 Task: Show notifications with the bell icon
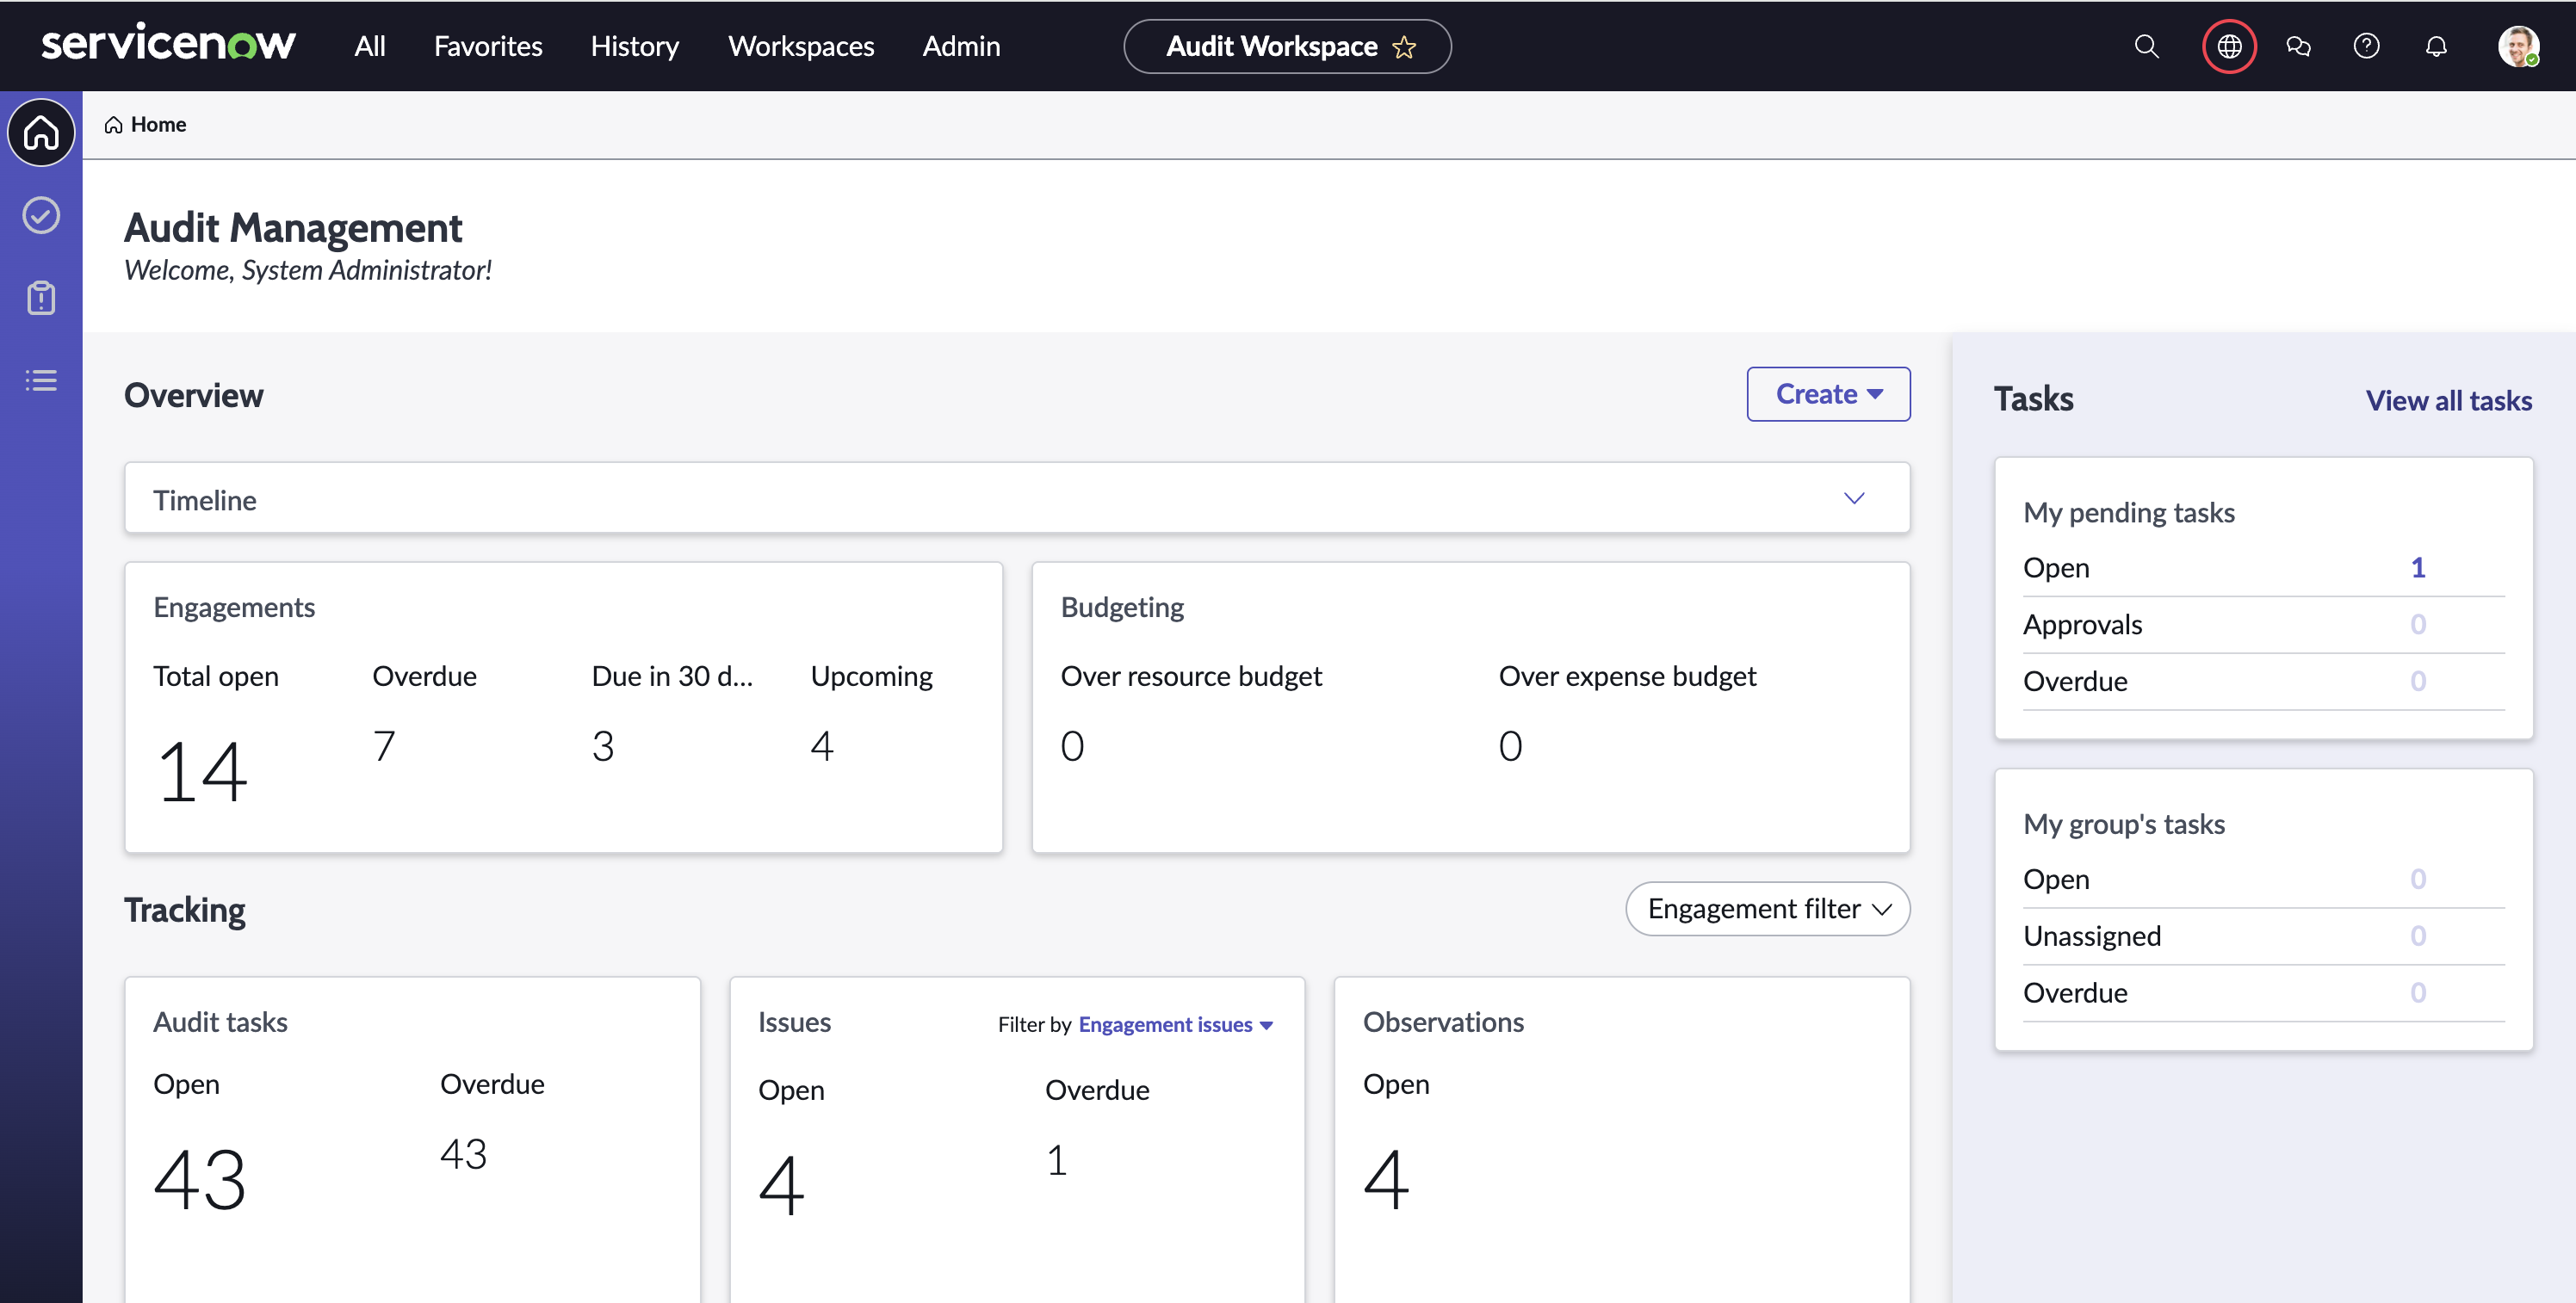pyautogui.click(x=2436, y=46)
